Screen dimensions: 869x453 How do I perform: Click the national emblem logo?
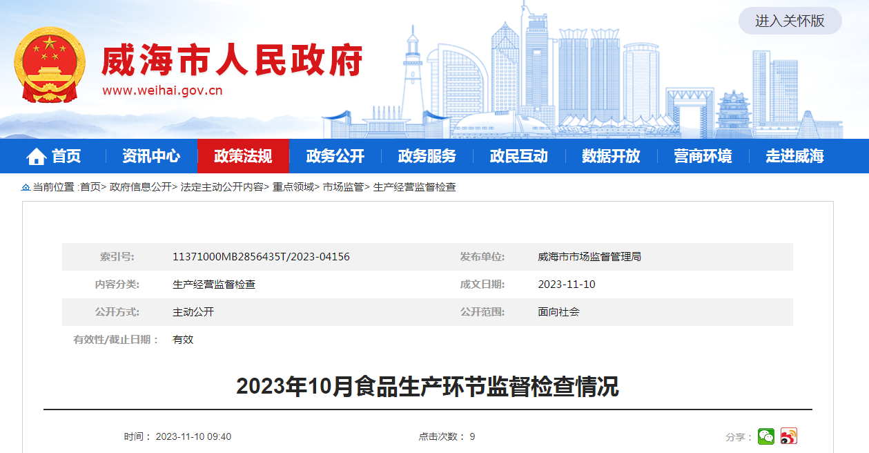tap(50, 65)
